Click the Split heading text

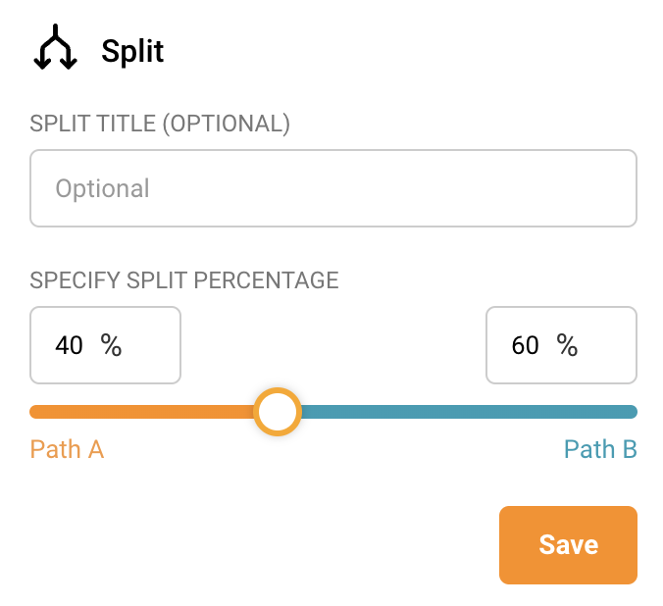(x=132, y=52)
